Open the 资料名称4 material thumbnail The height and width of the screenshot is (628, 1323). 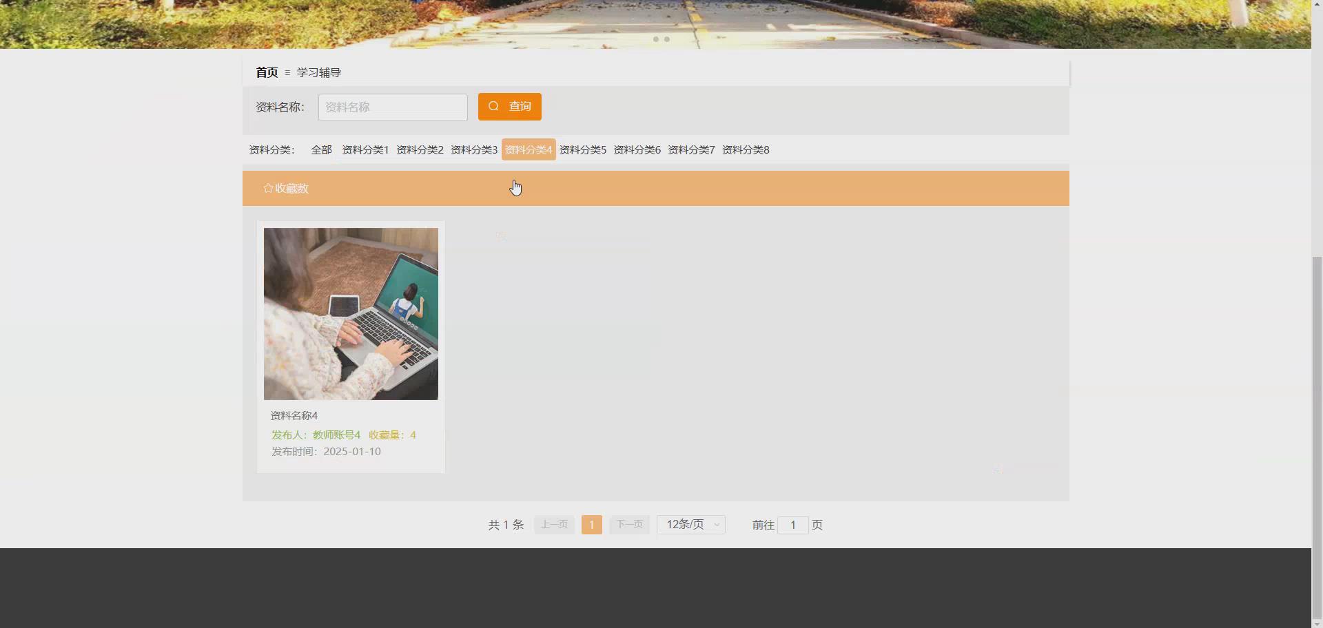(350, 314)
